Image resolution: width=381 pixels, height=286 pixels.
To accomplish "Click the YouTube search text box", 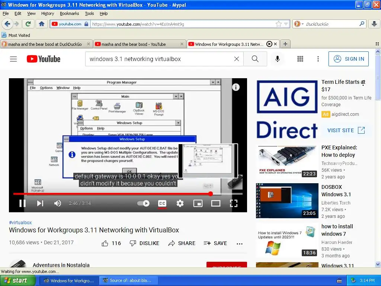I will pos(160,59).
